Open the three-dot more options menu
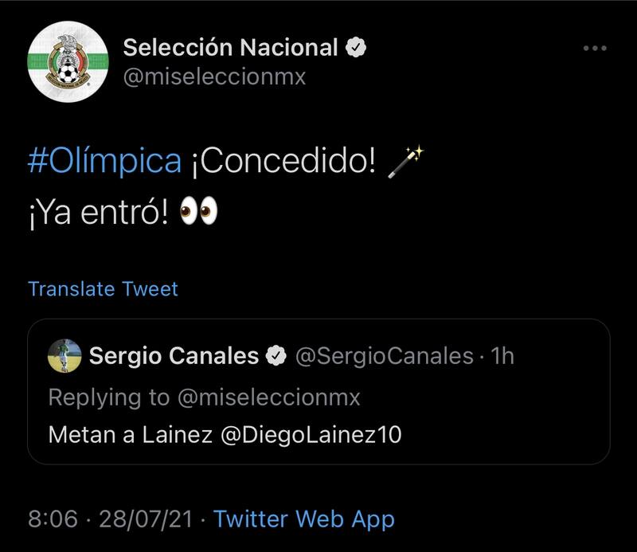 tap(595, 49)
